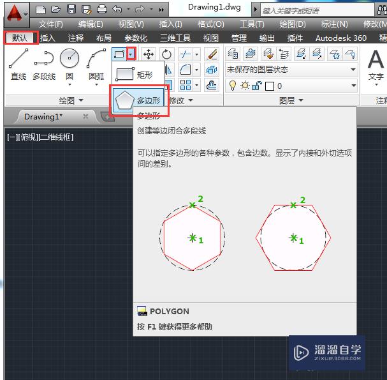Open the 标注(N) menu
Image resolution: width=387 pixels, height=380 pixels.
tap(334, 24)
